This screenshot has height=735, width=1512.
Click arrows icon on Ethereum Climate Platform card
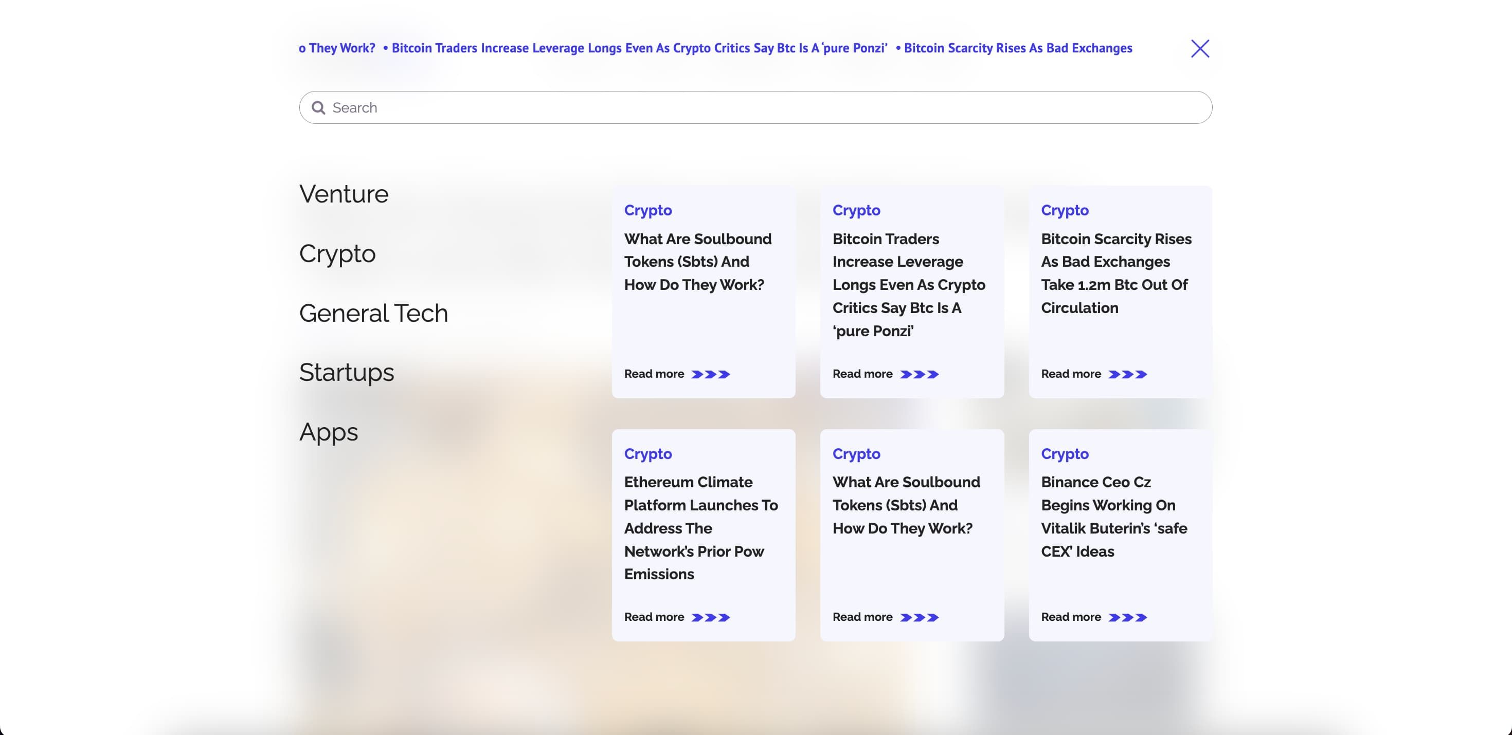pyautogui.click(x=710, y=617)
